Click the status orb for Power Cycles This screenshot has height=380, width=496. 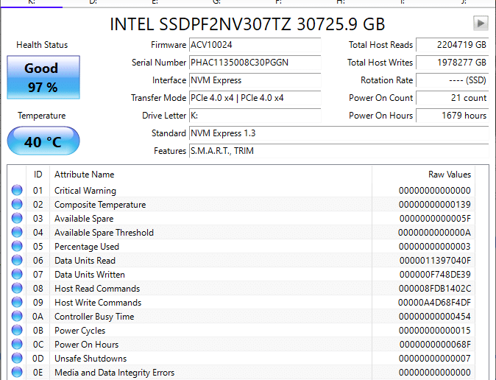[17, 330]
